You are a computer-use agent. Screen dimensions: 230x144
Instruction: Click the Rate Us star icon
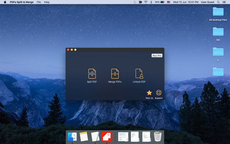pyautogui.click(x=149, y=93)
